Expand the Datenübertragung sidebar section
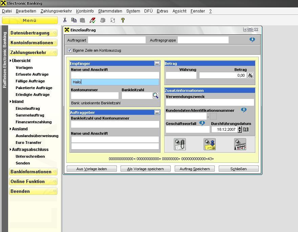Image resolution: width=298 pixels, height=232 pixels. pyautogui.click(x=33, y=33)
